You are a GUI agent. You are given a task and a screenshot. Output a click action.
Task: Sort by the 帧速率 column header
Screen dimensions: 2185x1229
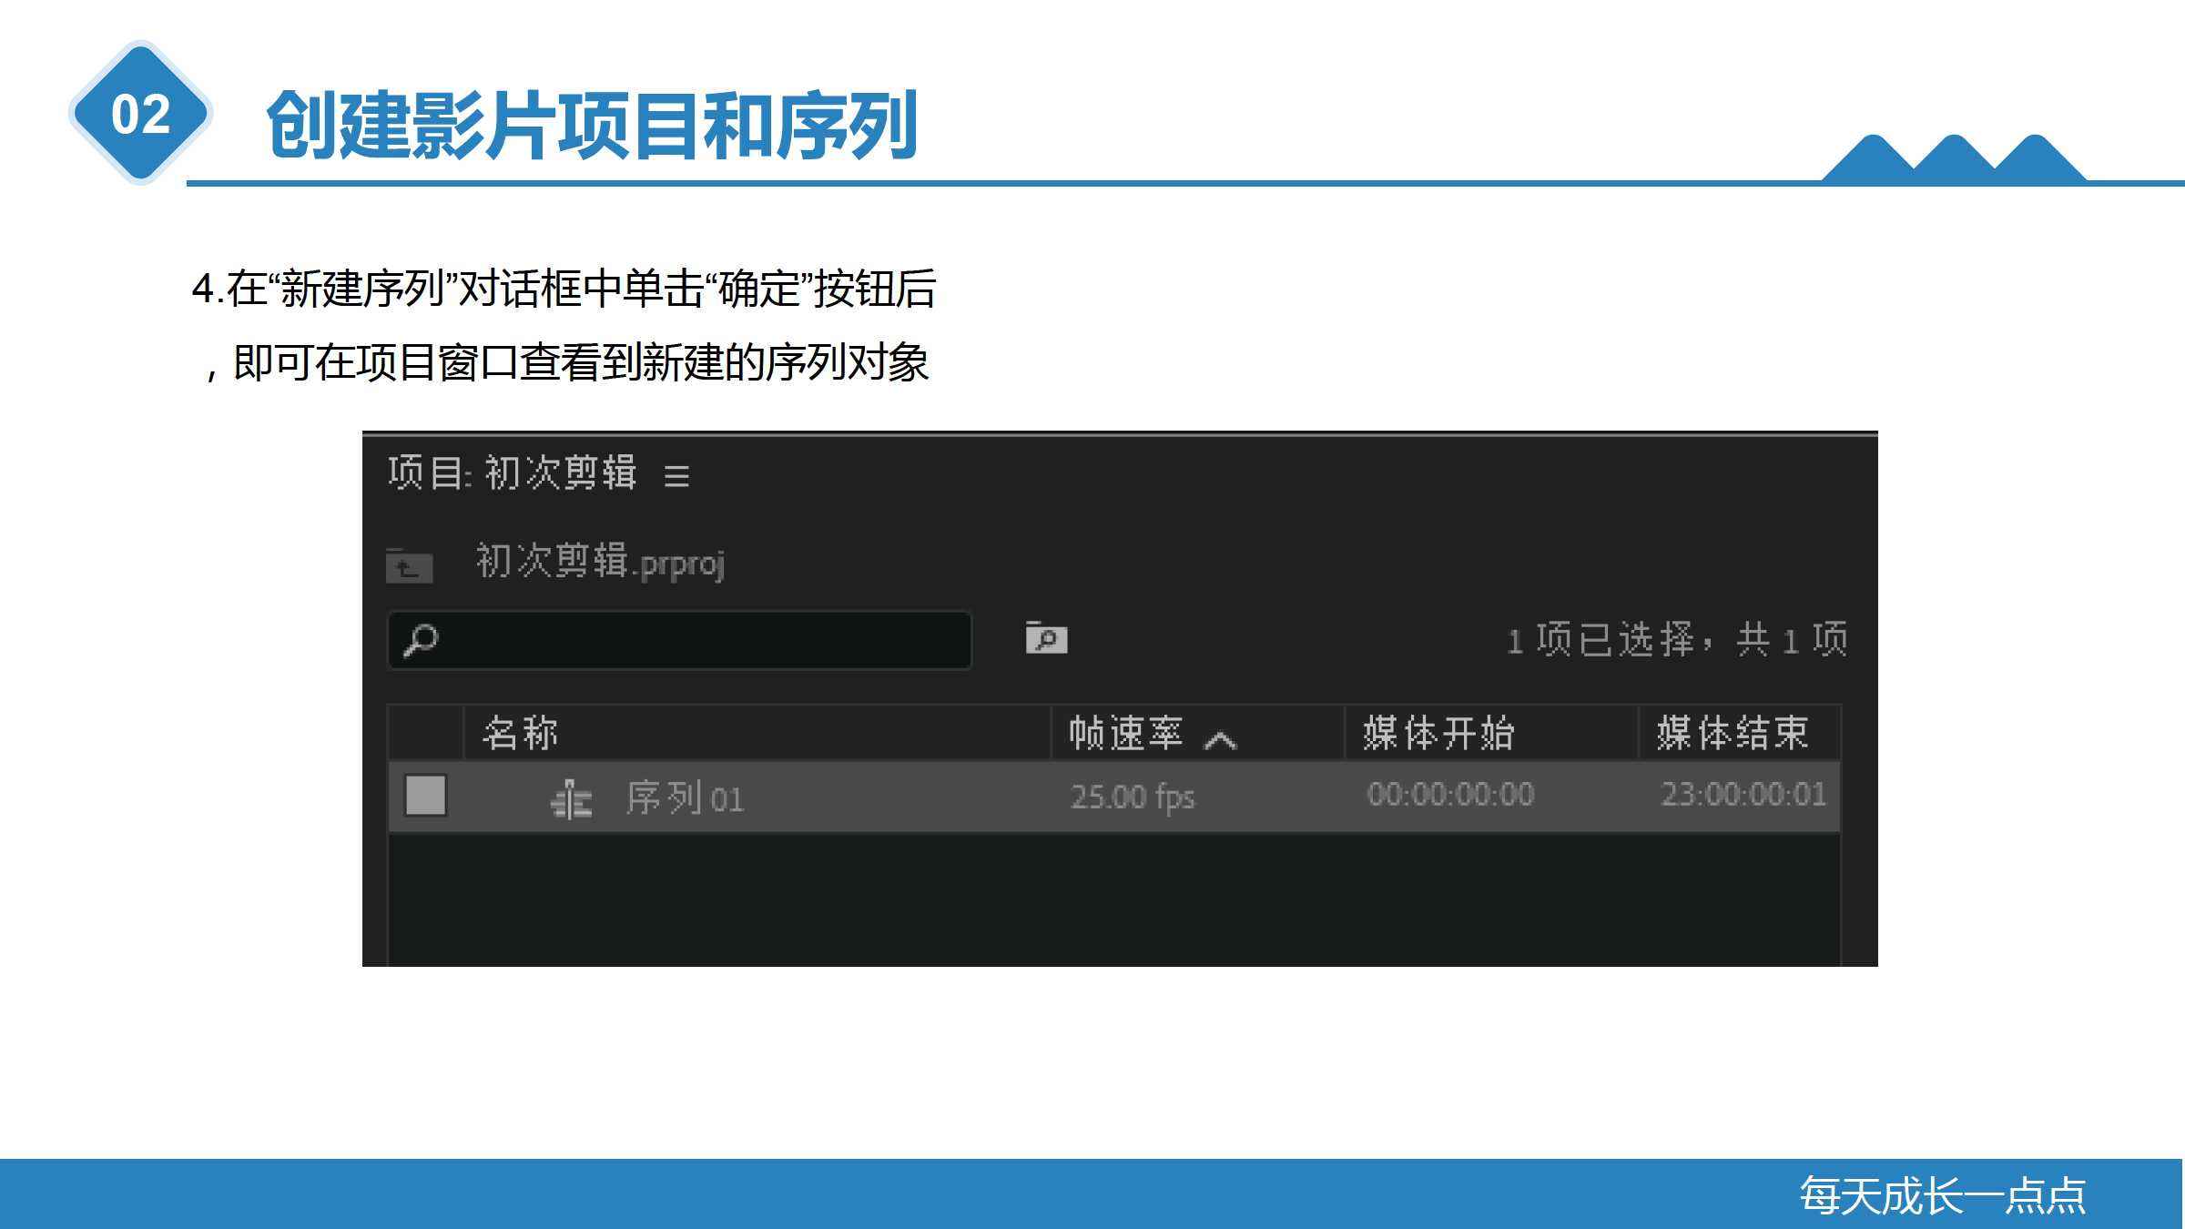point(1198,732)
